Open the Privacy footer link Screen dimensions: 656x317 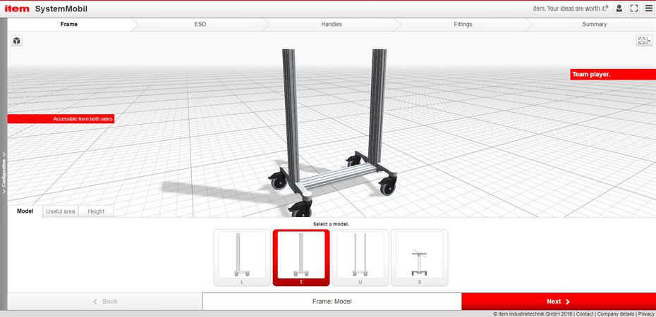(646, 313)
